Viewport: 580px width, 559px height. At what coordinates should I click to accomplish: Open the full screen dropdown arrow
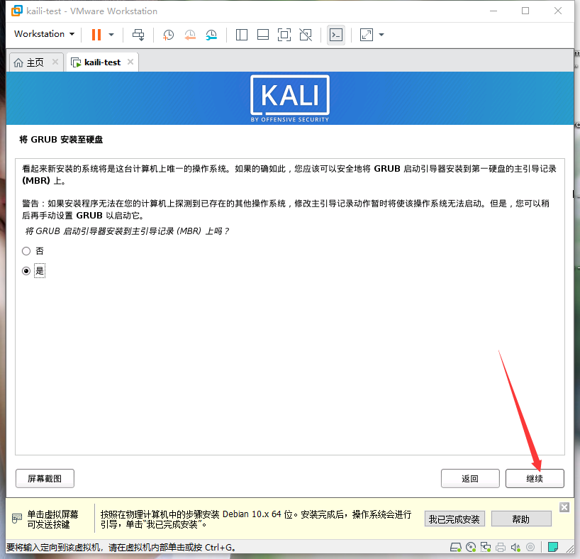(x=380, y=34)
